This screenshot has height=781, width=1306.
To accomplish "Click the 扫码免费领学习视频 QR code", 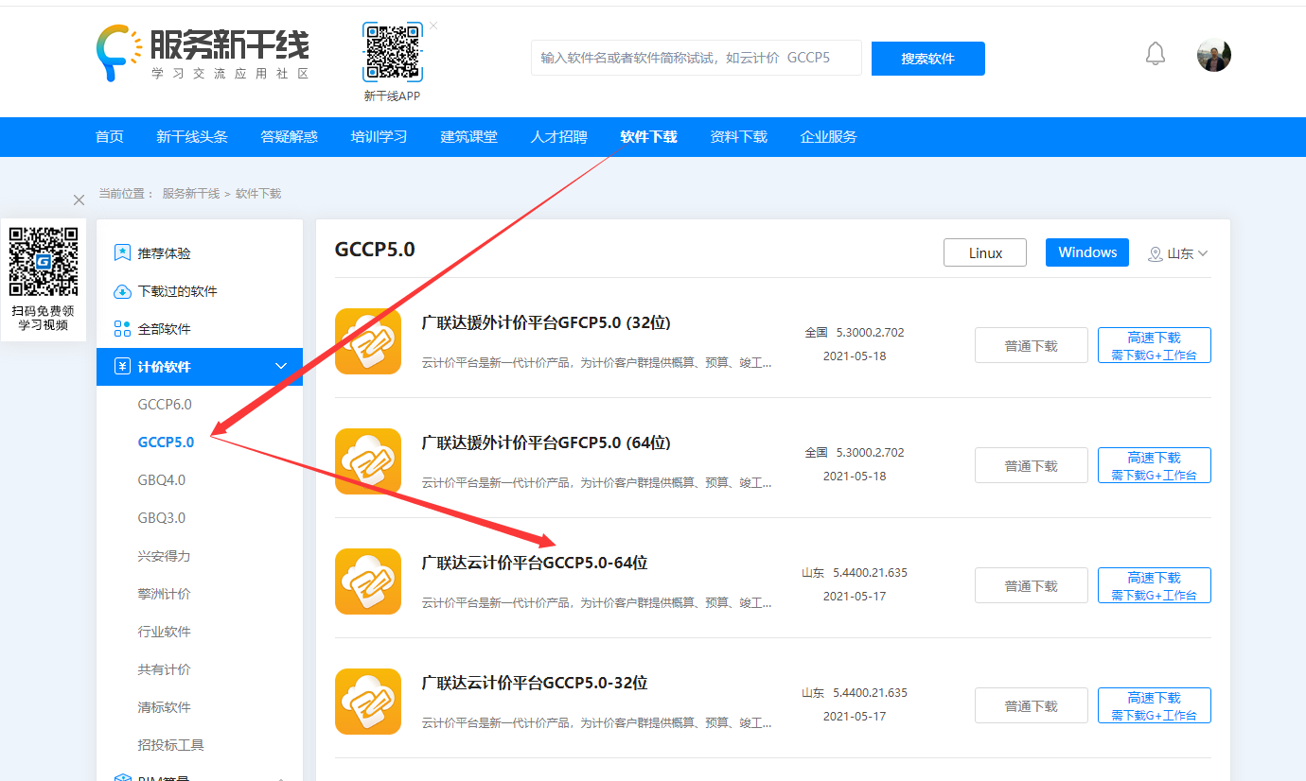I will [43, 261].
